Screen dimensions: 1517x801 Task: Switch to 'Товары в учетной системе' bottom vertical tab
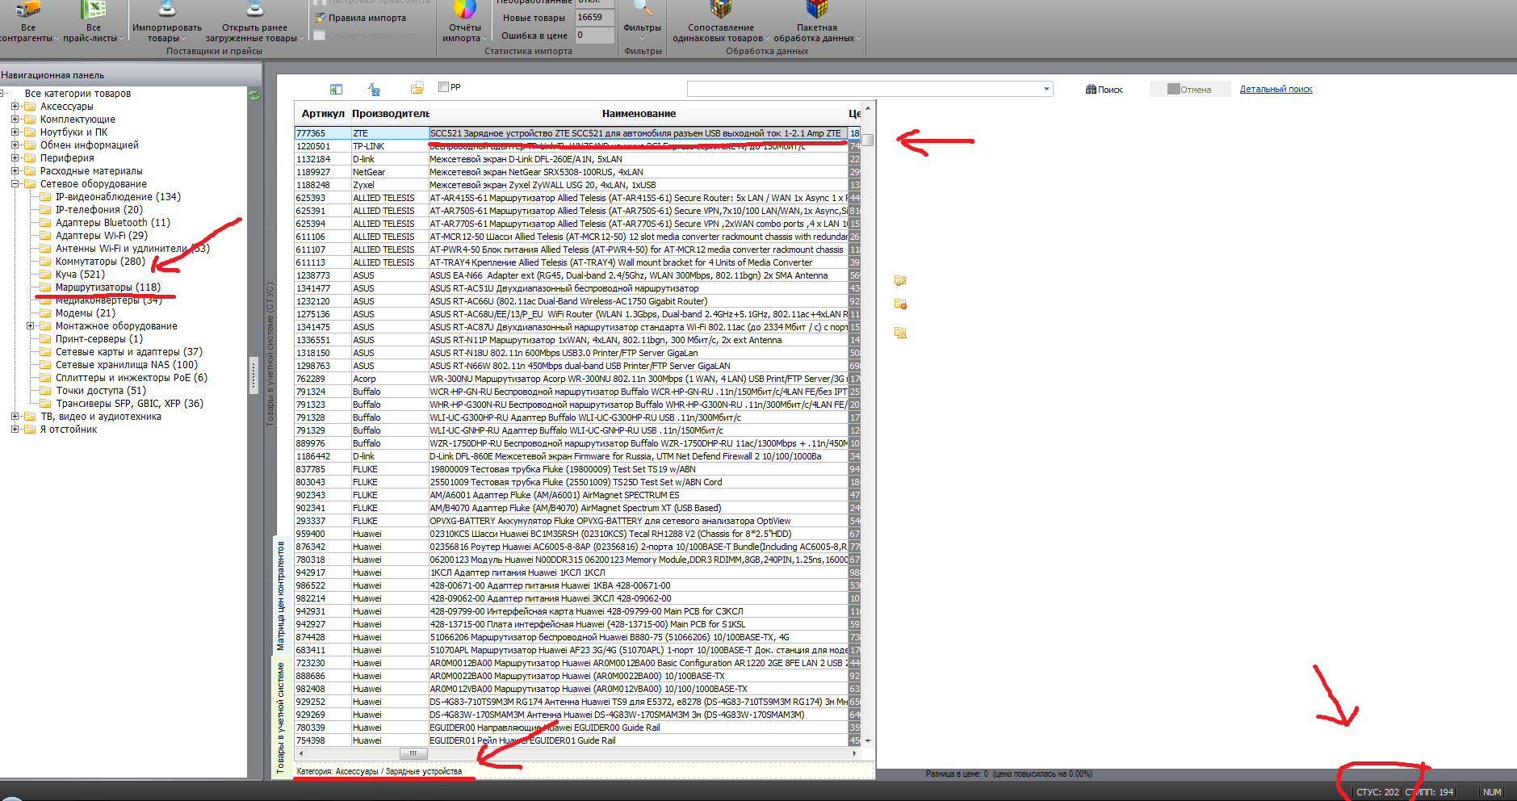(281, 717)
